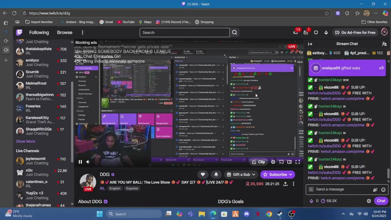Open the Steam icon in the taskbar
This screenshot has width=391, height=220.
click(x=280, y=214)
